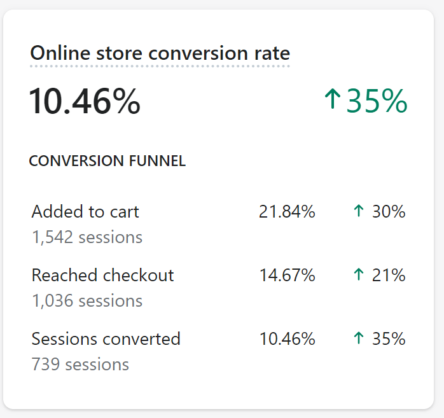Click the 1,542 sessions text
444x418 pixels.
87,237
